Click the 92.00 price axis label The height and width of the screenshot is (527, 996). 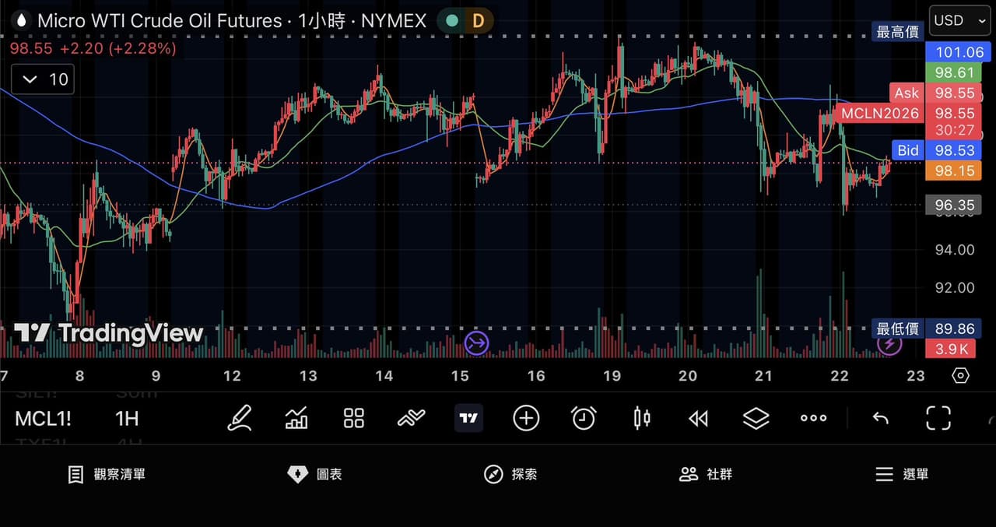coord(954,287)
